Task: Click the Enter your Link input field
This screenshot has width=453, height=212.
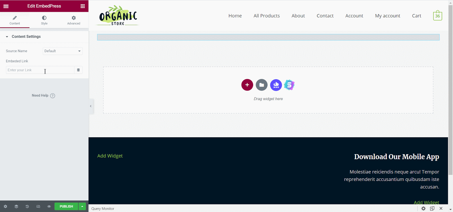Action: (40, 70)
